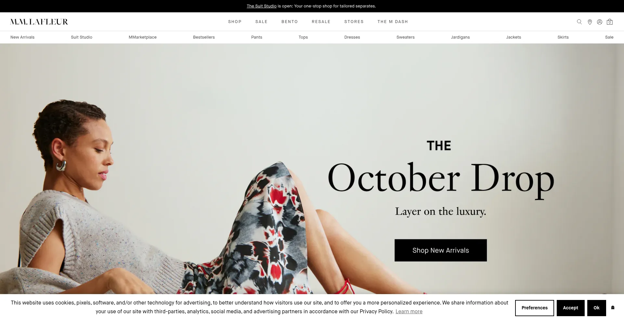The image size is (624, 322).
Task: Select RESALE in the main navigation
Action: 321,22
